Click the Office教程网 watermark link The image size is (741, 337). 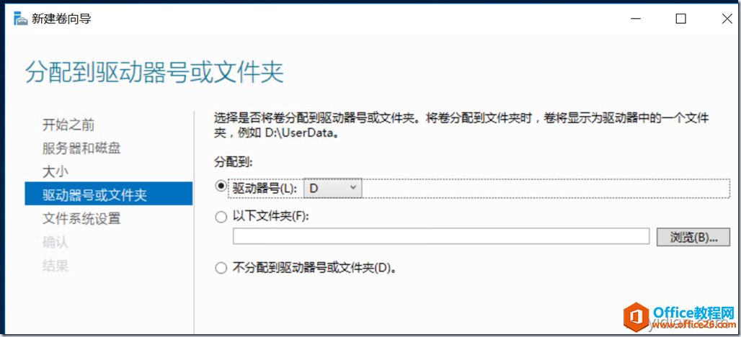coord(694,313)
